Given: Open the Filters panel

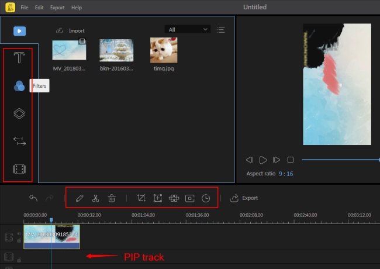Looking at the screenshot, I should pyautogui.click(x=19, y=86).
